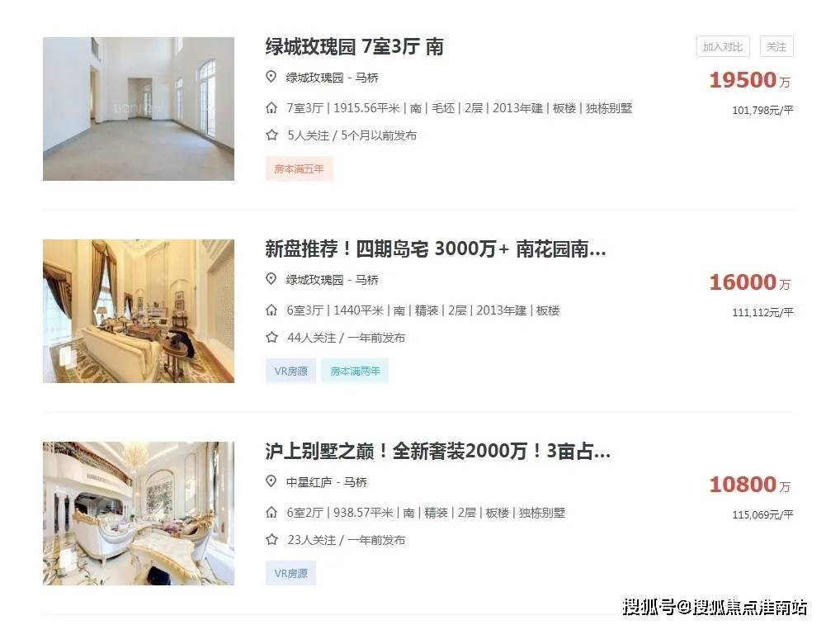Image resolution: width=826 pixels, height=625 pixels.
Task: Click location pin icon of second listing
Action: click(x=271, y=279)
